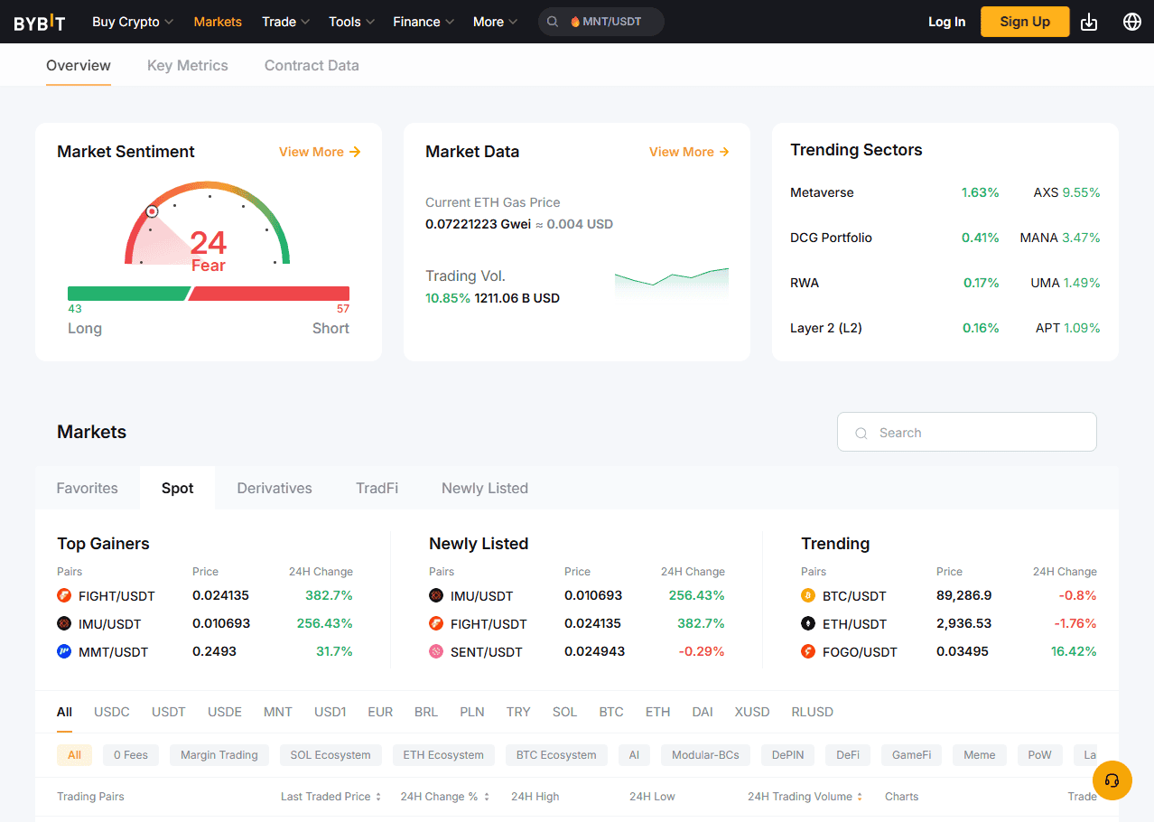Click the Sign Up button
Viewport: 1154px width, 822px height.
pyautogui.click(x=1024, y=21)
